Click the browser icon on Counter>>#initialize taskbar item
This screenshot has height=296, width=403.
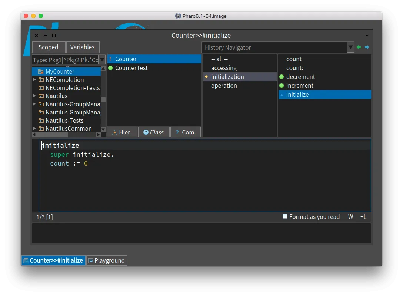[26, 260]
